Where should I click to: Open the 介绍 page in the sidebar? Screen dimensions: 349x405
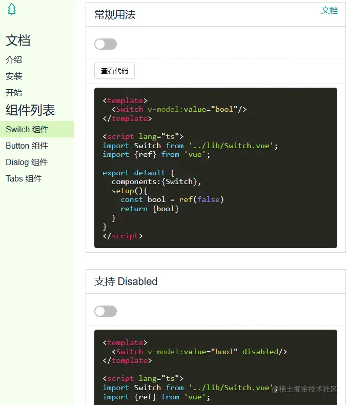click(x=14, y=59)
